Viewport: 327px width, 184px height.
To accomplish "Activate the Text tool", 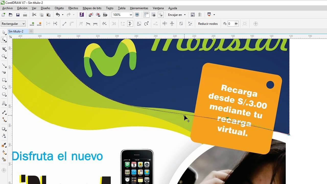I will click(x=4, y=103).
